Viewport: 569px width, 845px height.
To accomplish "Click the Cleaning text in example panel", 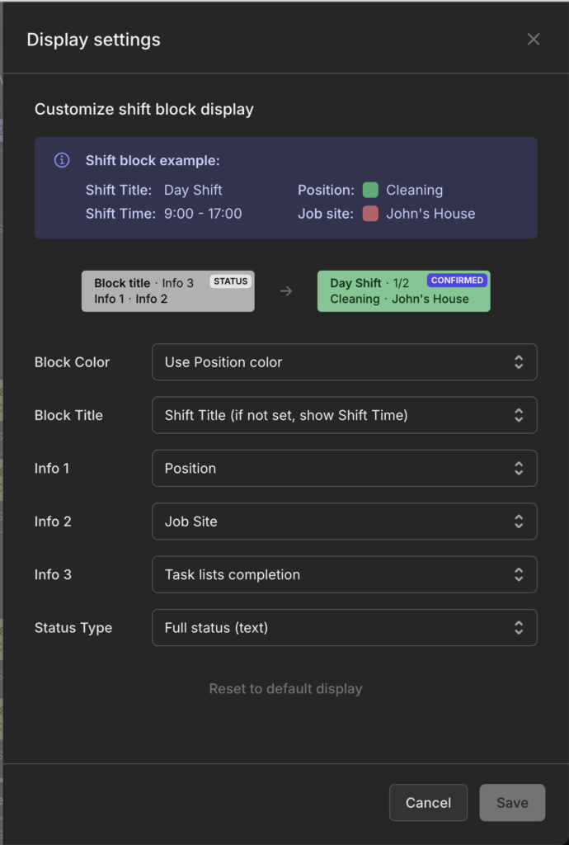I will click(x=415, y=190).
